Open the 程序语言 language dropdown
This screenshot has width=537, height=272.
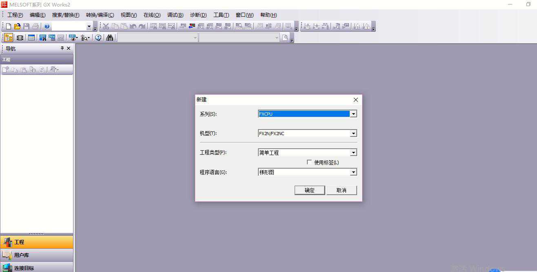(x=353, y=172)
